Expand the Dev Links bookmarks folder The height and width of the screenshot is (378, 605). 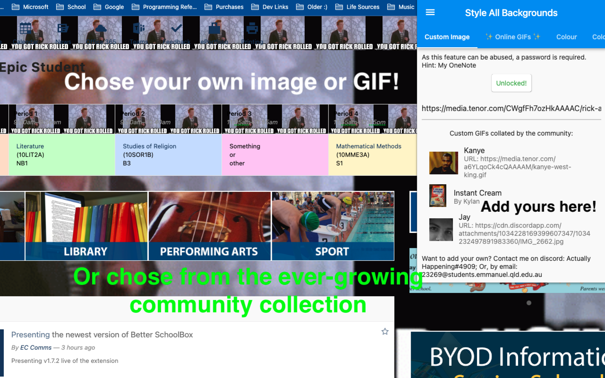click(269, 7)
